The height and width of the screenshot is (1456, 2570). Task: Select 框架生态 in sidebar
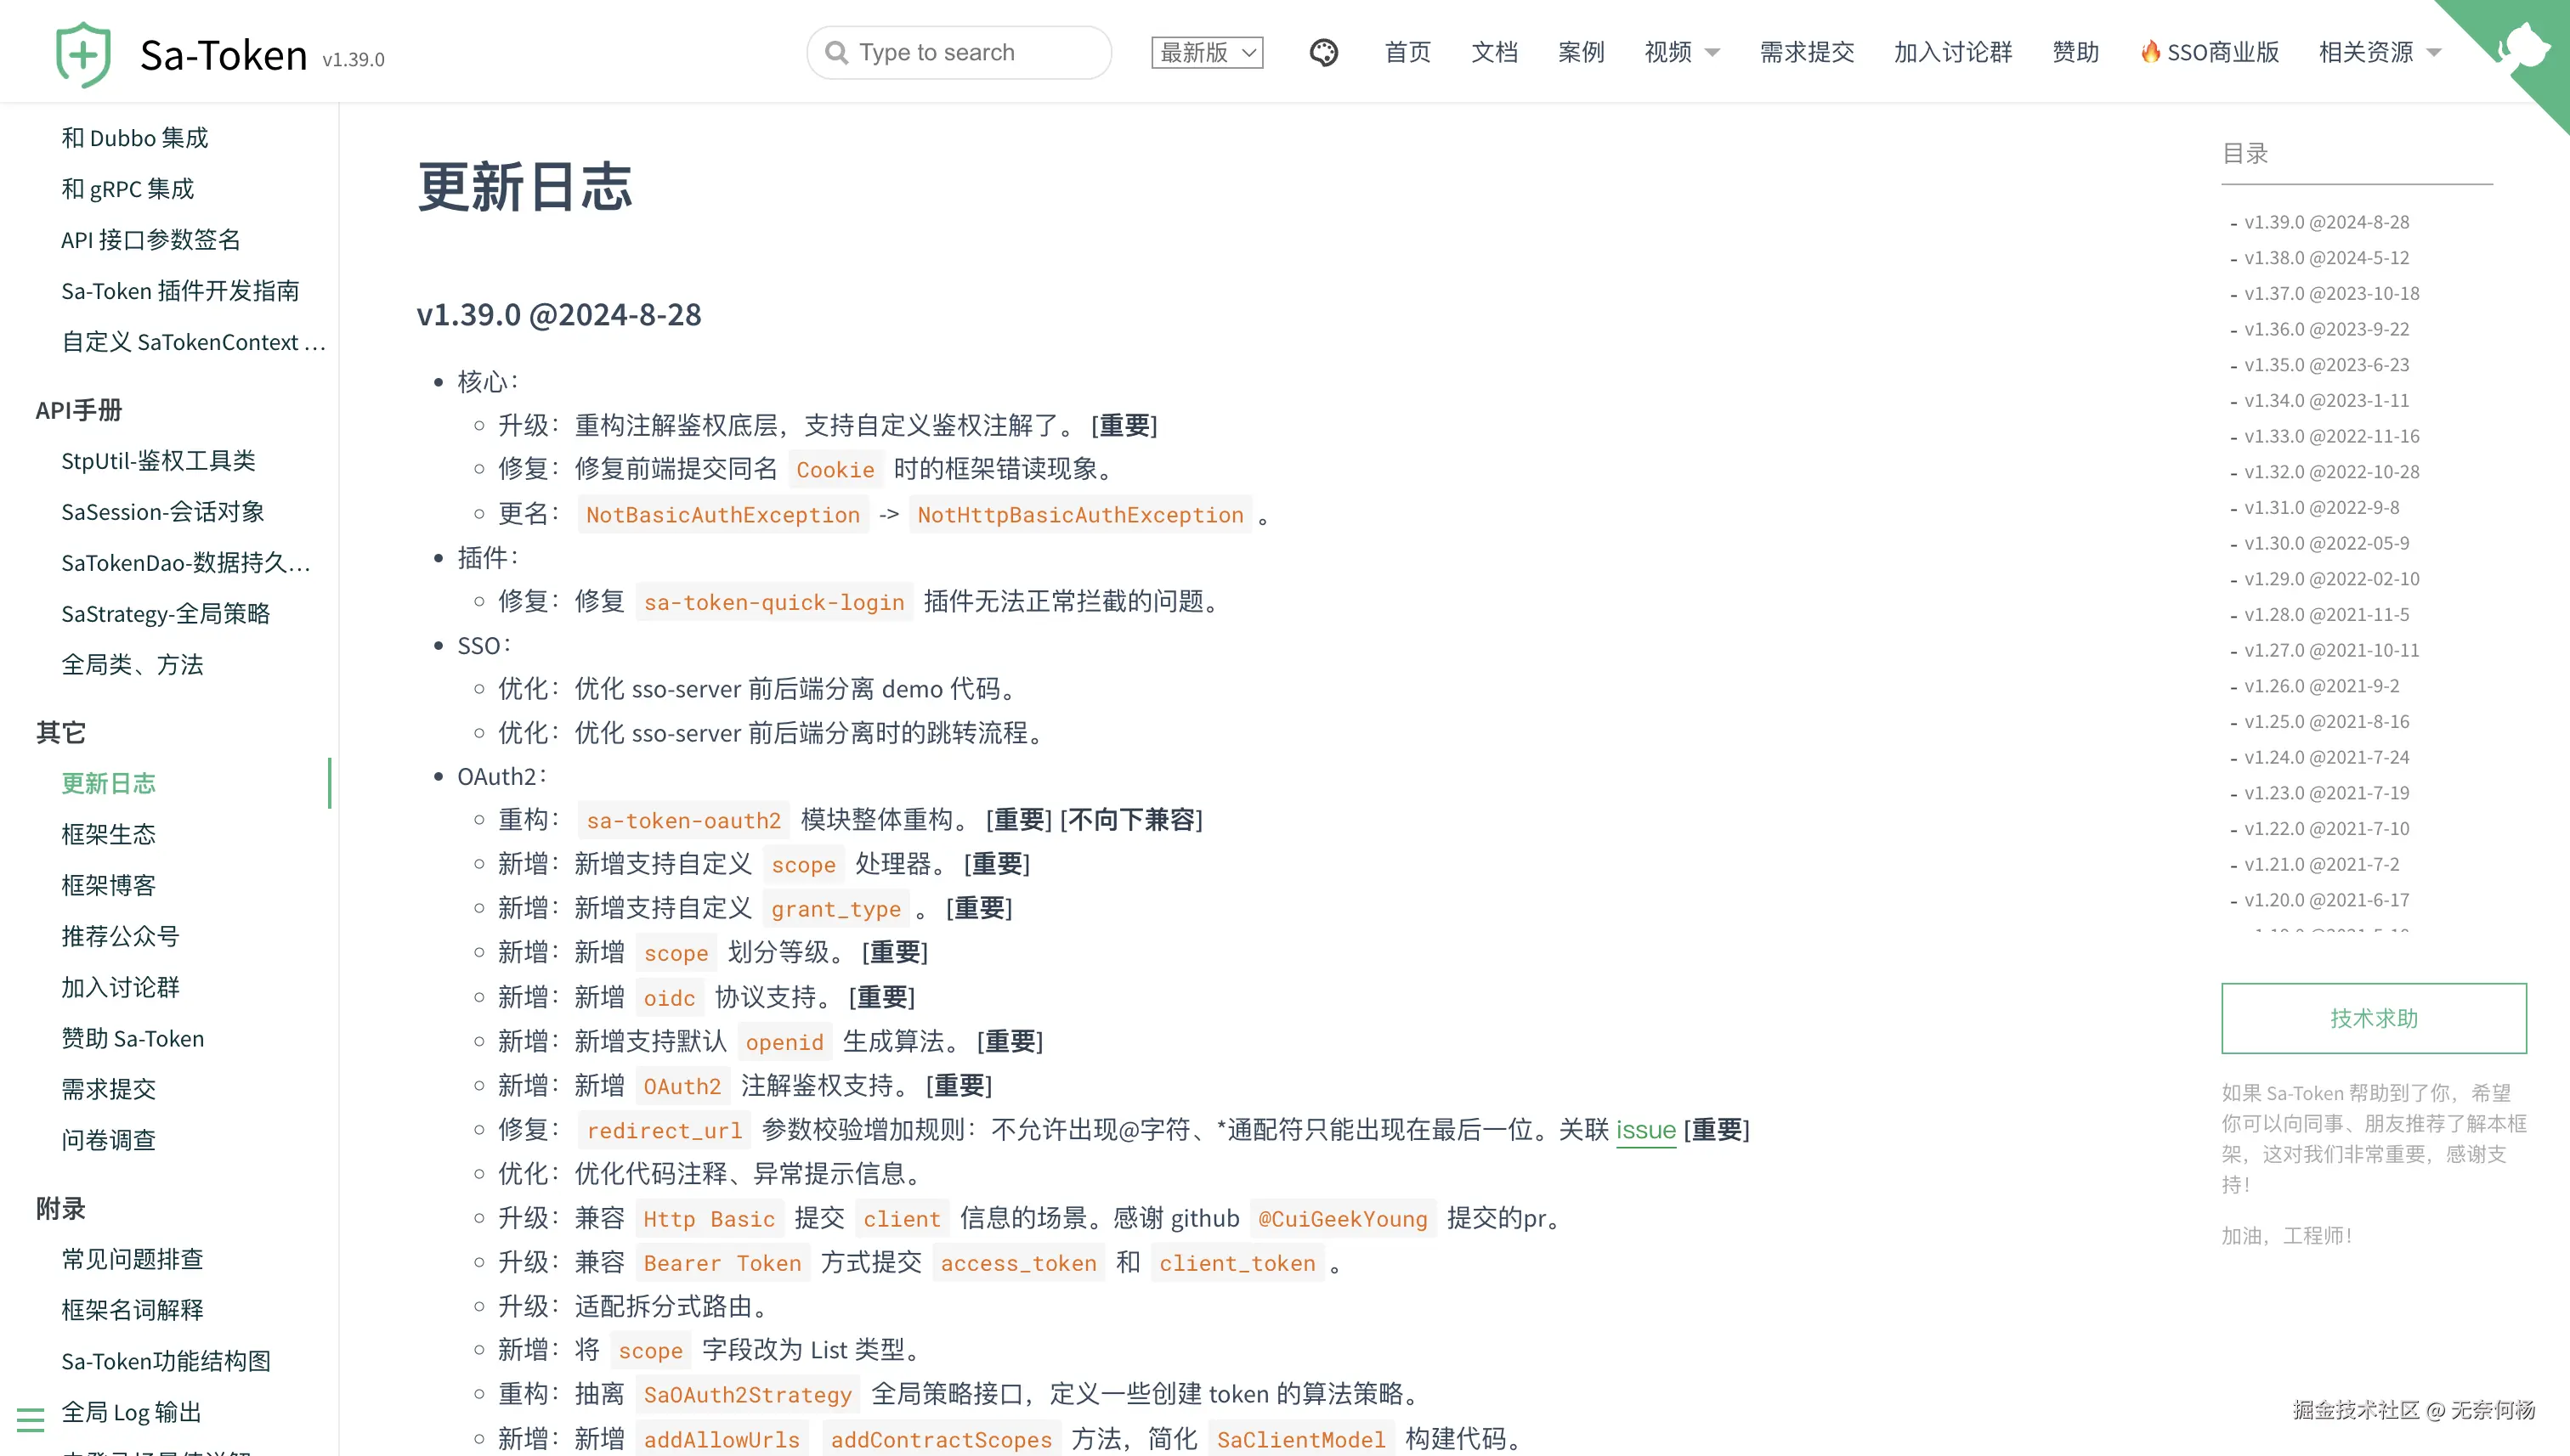(x=108, y=834)
